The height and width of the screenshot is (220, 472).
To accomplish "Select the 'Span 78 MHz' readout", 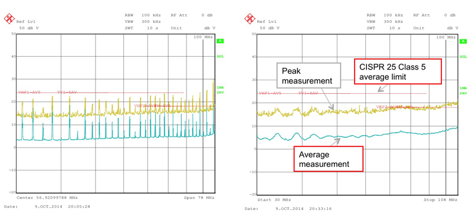I will 199,198.
